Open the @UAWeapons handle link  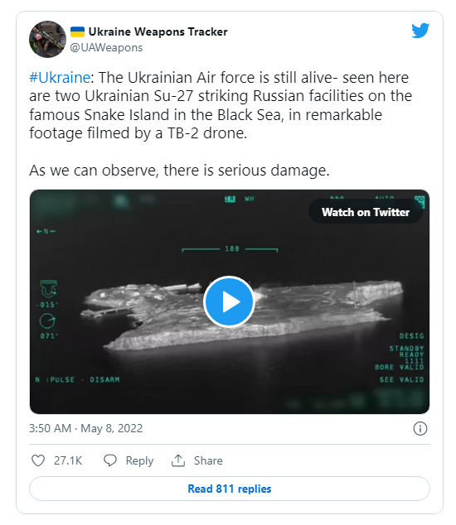106,47
